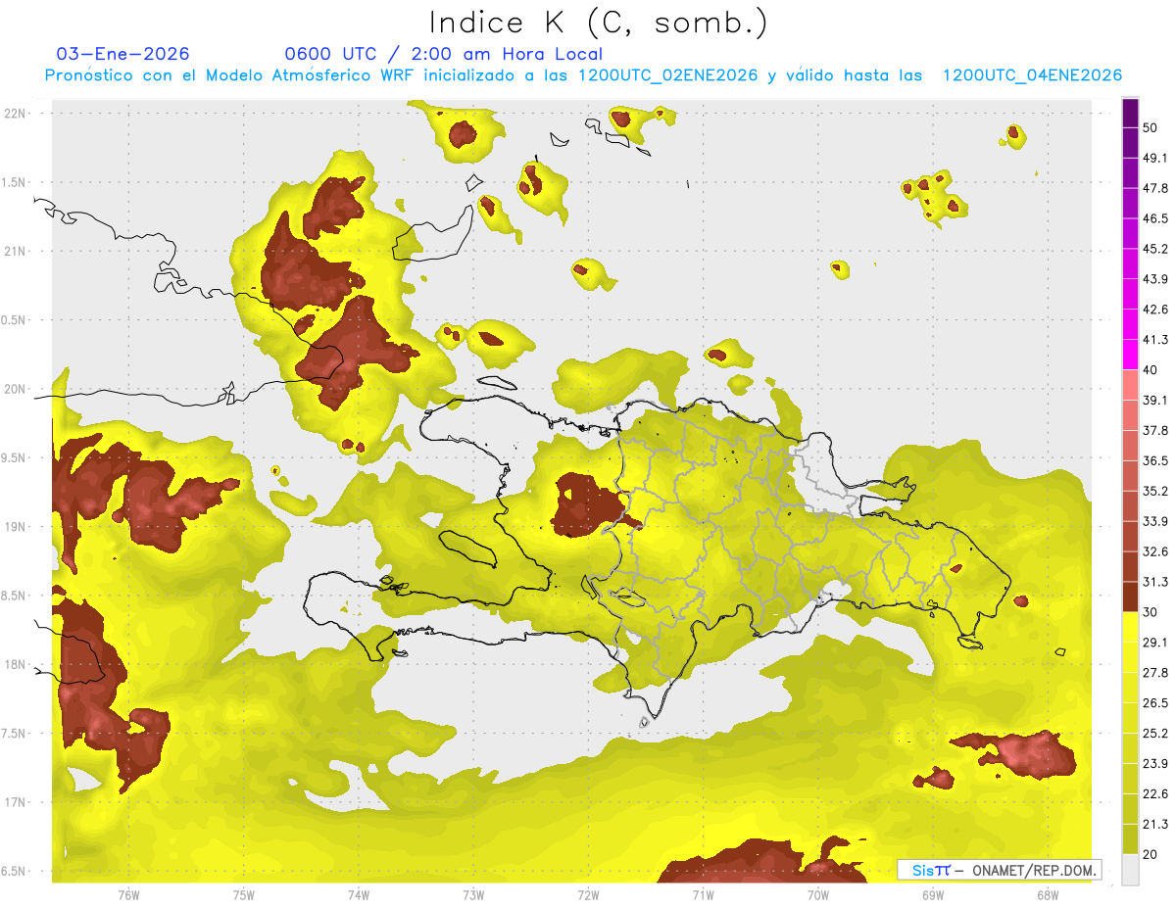Click the "Pronóstico con el Modelo Atmósferico WRF" line
Viewport: 1176px width, 908px height.
[x=584, y=75]
